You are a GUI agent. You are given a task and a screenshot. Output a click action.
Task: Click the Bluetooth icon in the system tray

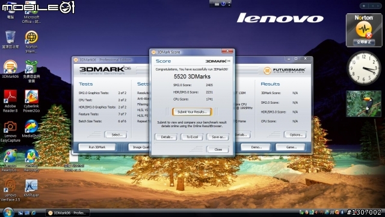point(342,212)
